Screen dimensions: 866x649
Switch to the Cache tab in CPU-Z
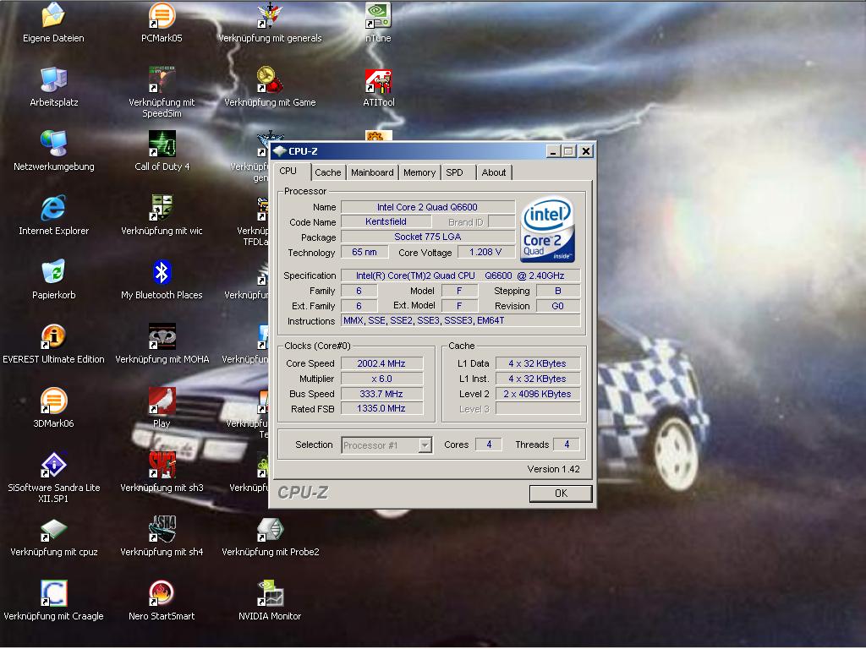click(328, 172)
